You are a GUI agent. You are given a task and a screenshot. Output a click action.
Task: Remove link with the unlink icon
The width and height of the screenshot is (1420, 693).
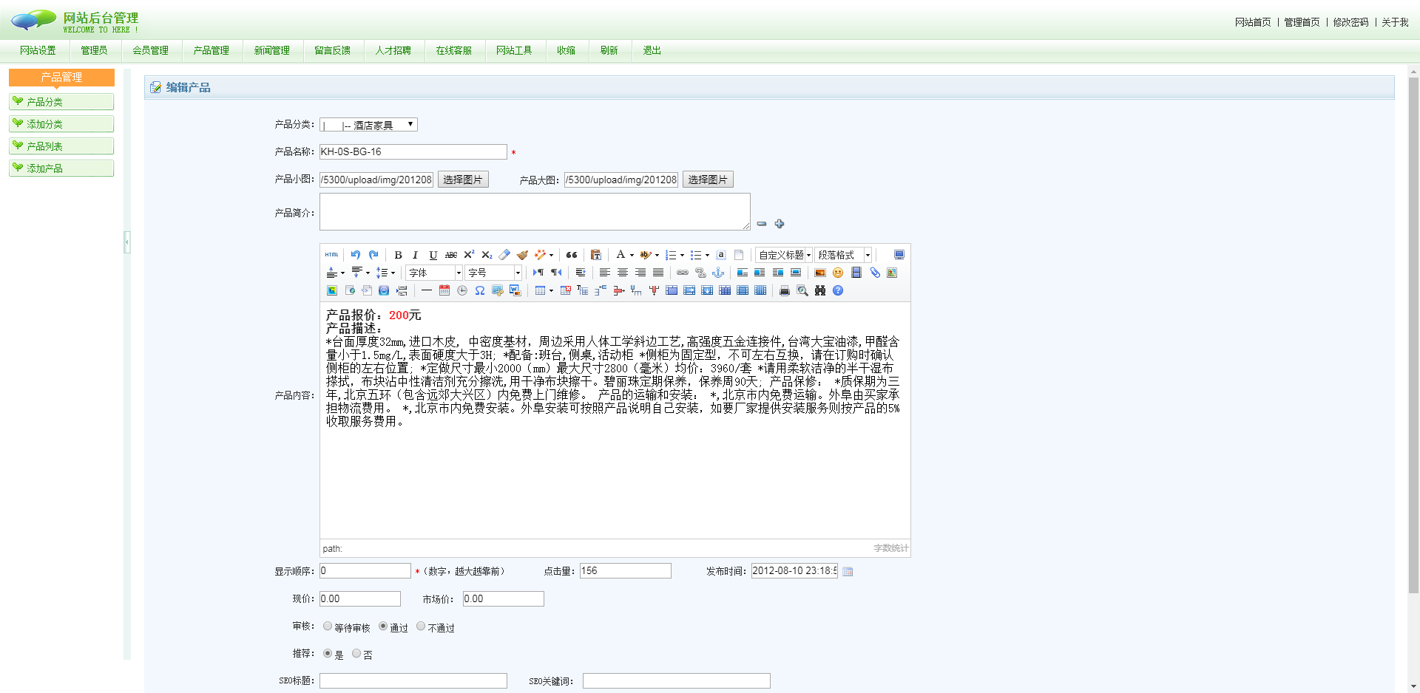[700, 273]
